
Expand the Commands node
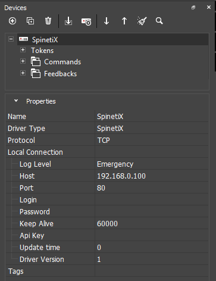pos(23,61)
